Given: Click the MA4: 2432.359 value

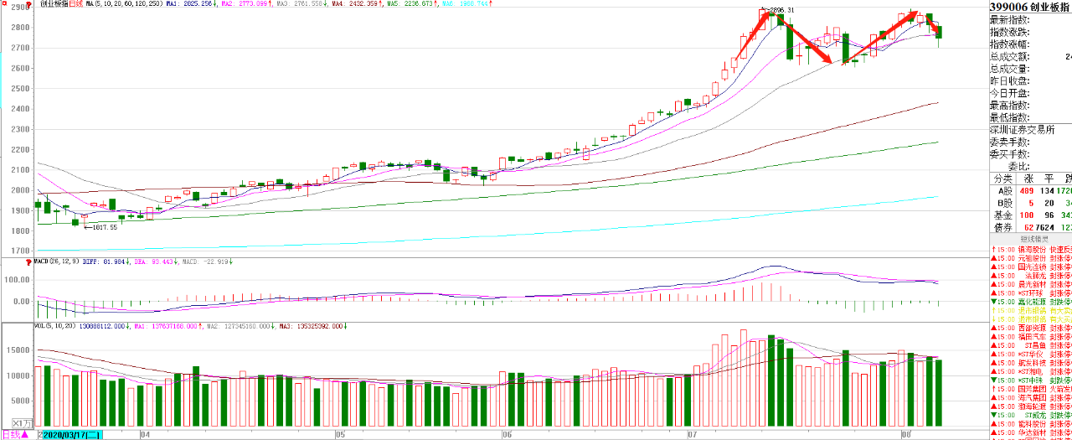Looking at the screenshot, I should pyautogui.click(x=357, y=4).
